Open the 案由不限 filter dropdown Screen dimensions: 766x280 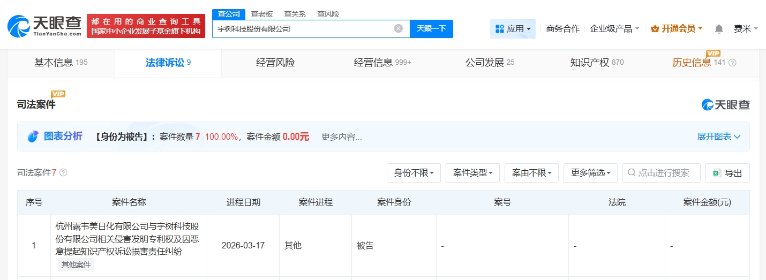tap(531, 173)
